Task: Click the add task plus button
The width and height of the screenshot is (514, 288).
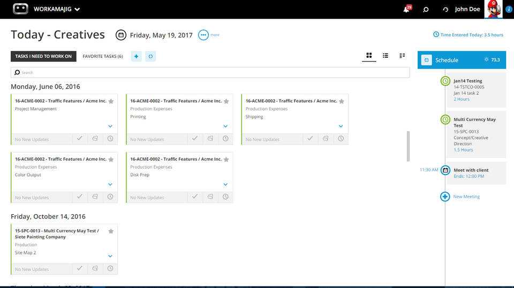Action: click(x=136, y=56)
